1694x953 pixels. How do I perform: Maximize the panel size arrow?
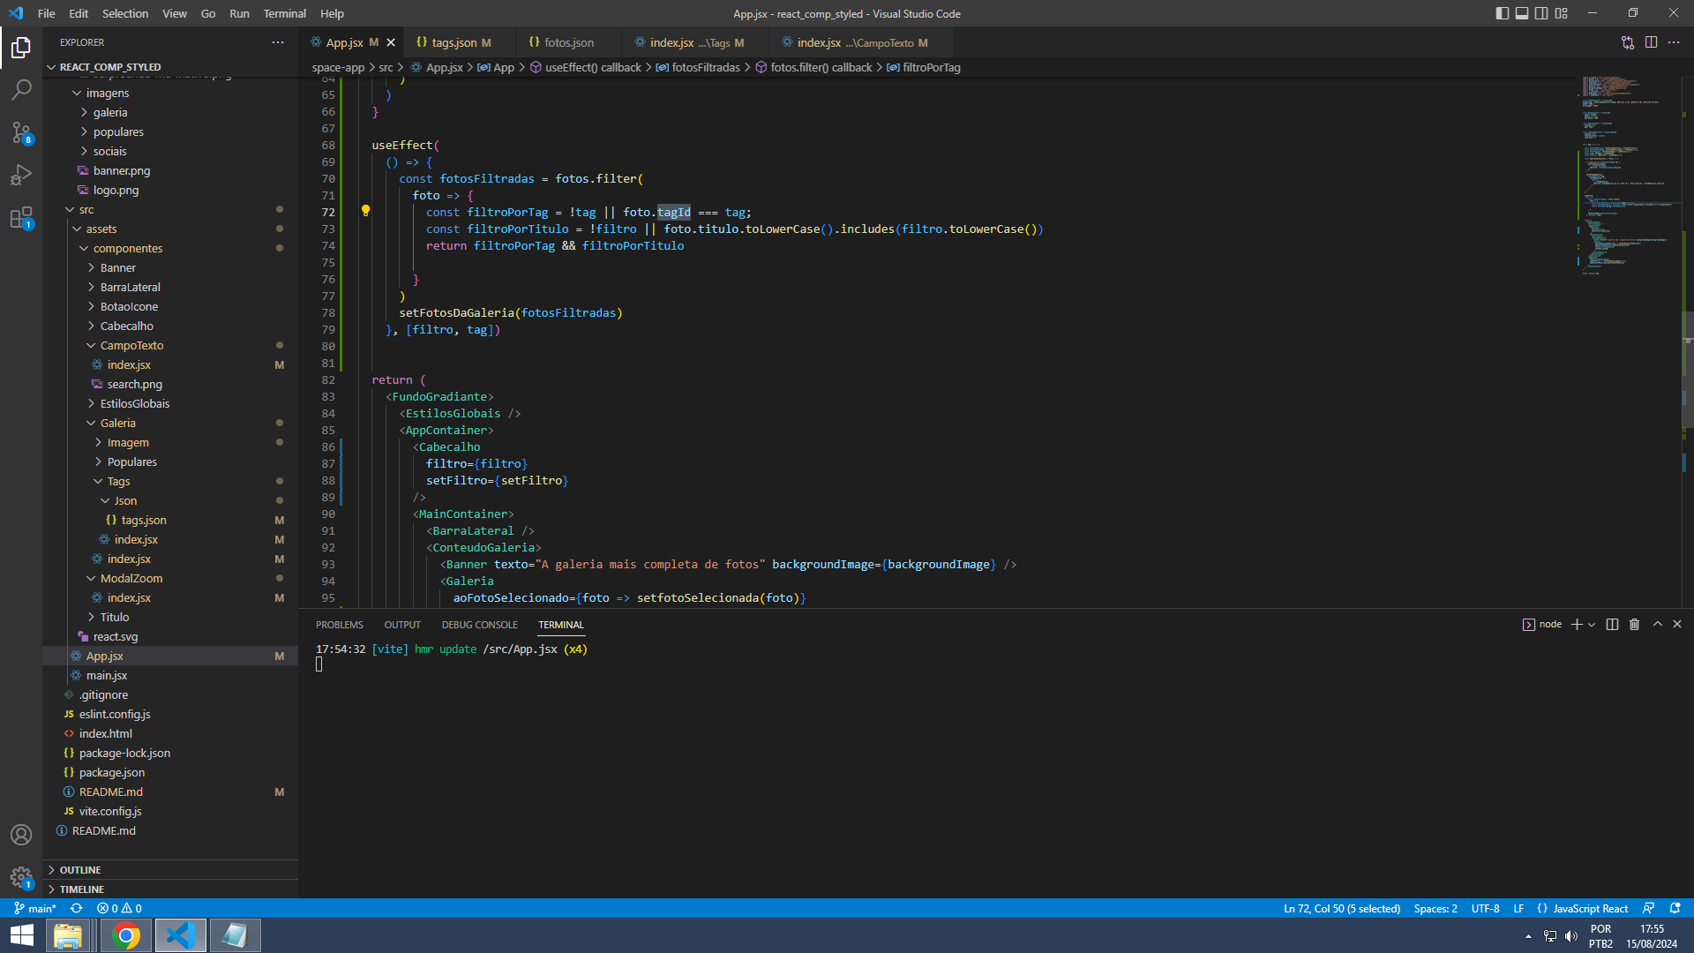[x=1657, y=624]
